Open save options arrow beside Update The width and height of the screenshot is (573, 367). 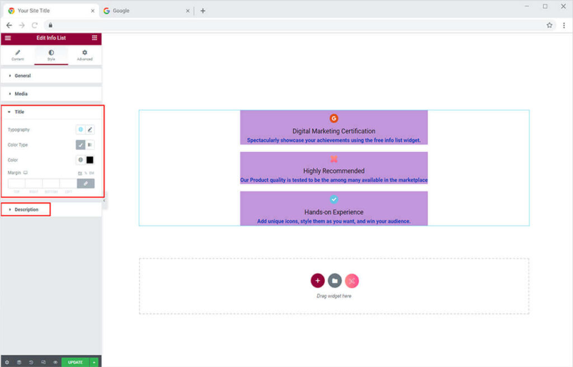[94, 362]
